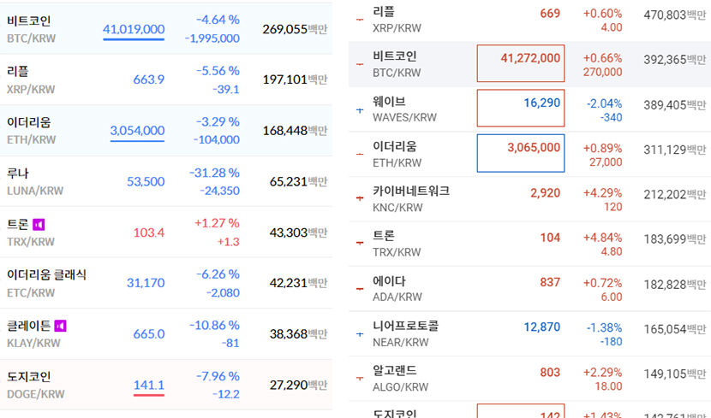Click the purple megaphone icon beside 클레이튼
This screenshot has height=418, width=711.
tap(60, 326)
